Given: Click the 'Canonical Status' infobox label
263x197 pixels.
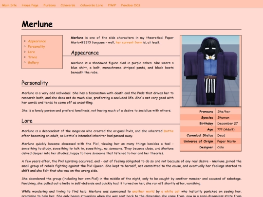Looking at the screenshot, I should [x=200, y=135].
